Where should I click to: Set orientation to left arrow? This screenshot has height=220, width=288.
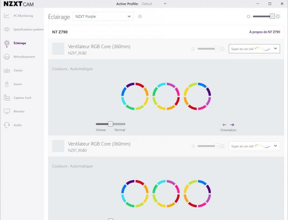[224, 125]
